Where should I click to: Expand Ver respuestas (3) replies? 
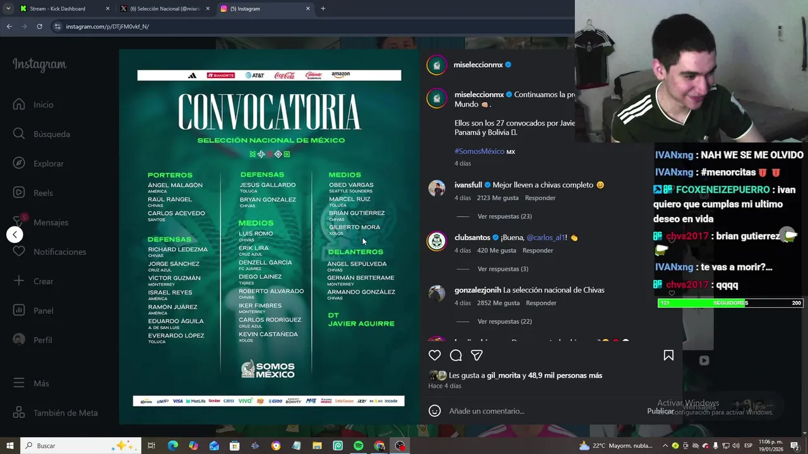502,269
